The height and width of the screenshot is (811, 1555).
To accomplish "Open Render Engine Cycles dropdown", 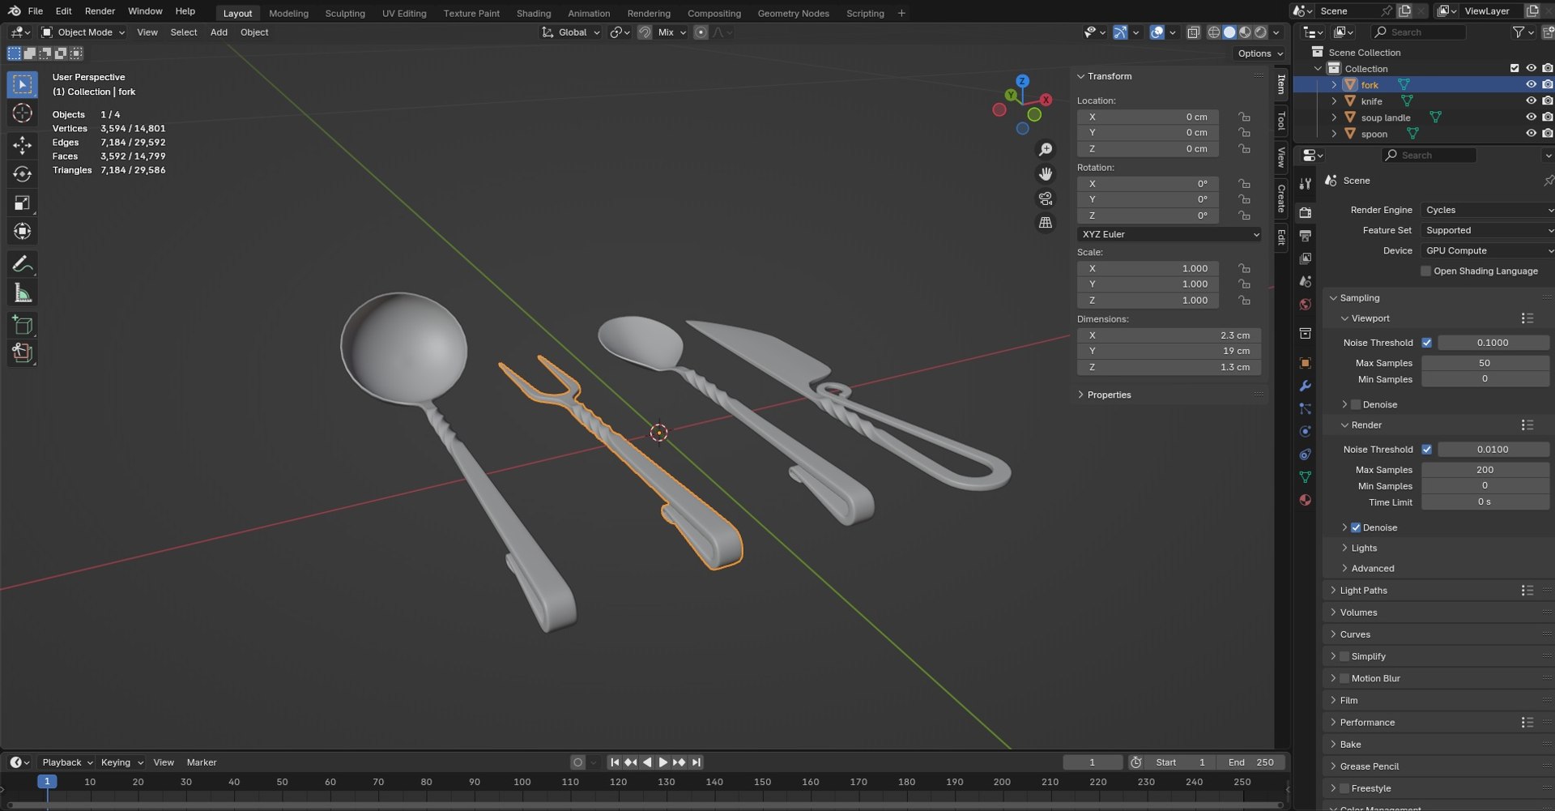I will point(1487,210).
